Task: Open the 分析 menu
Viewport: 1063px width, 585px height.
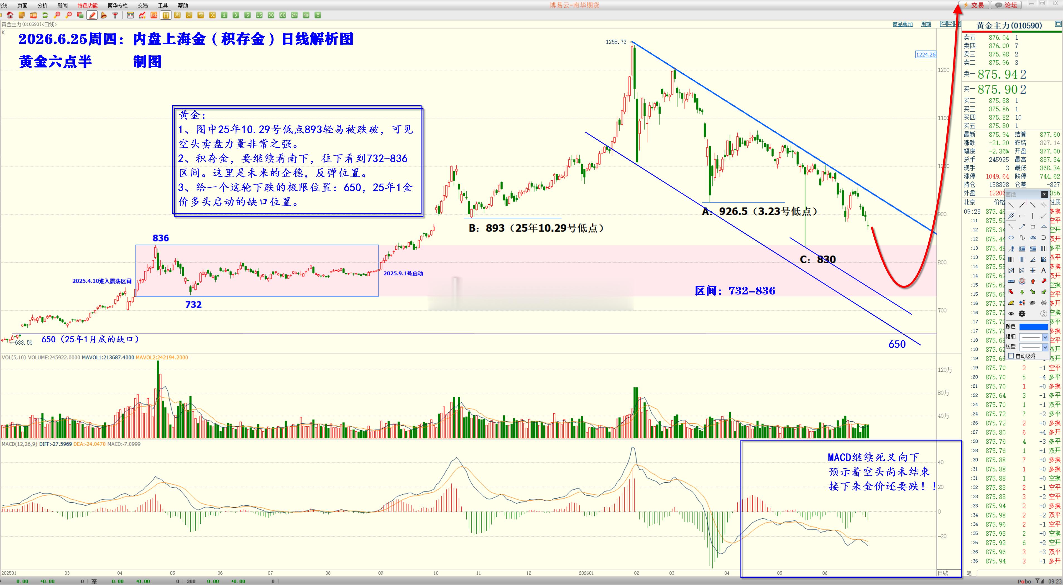Action: click(x=42, y=5)
